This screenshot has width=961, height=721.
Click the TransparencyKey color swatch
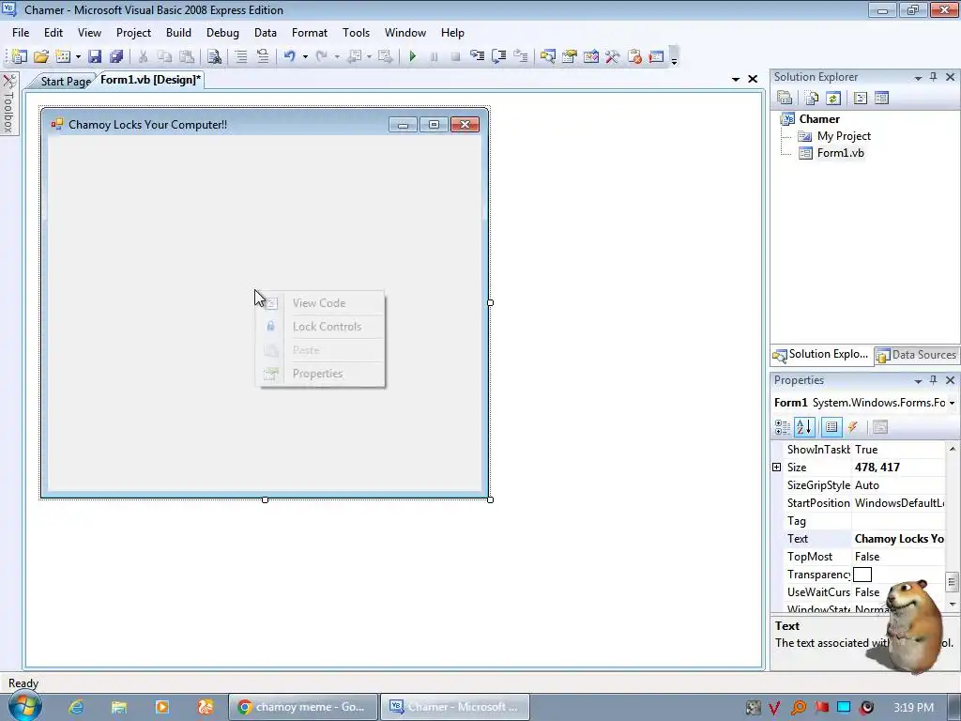point(862,575)
